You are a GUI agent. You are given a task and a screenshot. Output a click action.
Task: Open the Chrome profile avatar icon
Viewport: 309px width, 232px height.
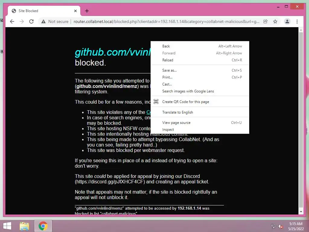click(x=287, y=21)
